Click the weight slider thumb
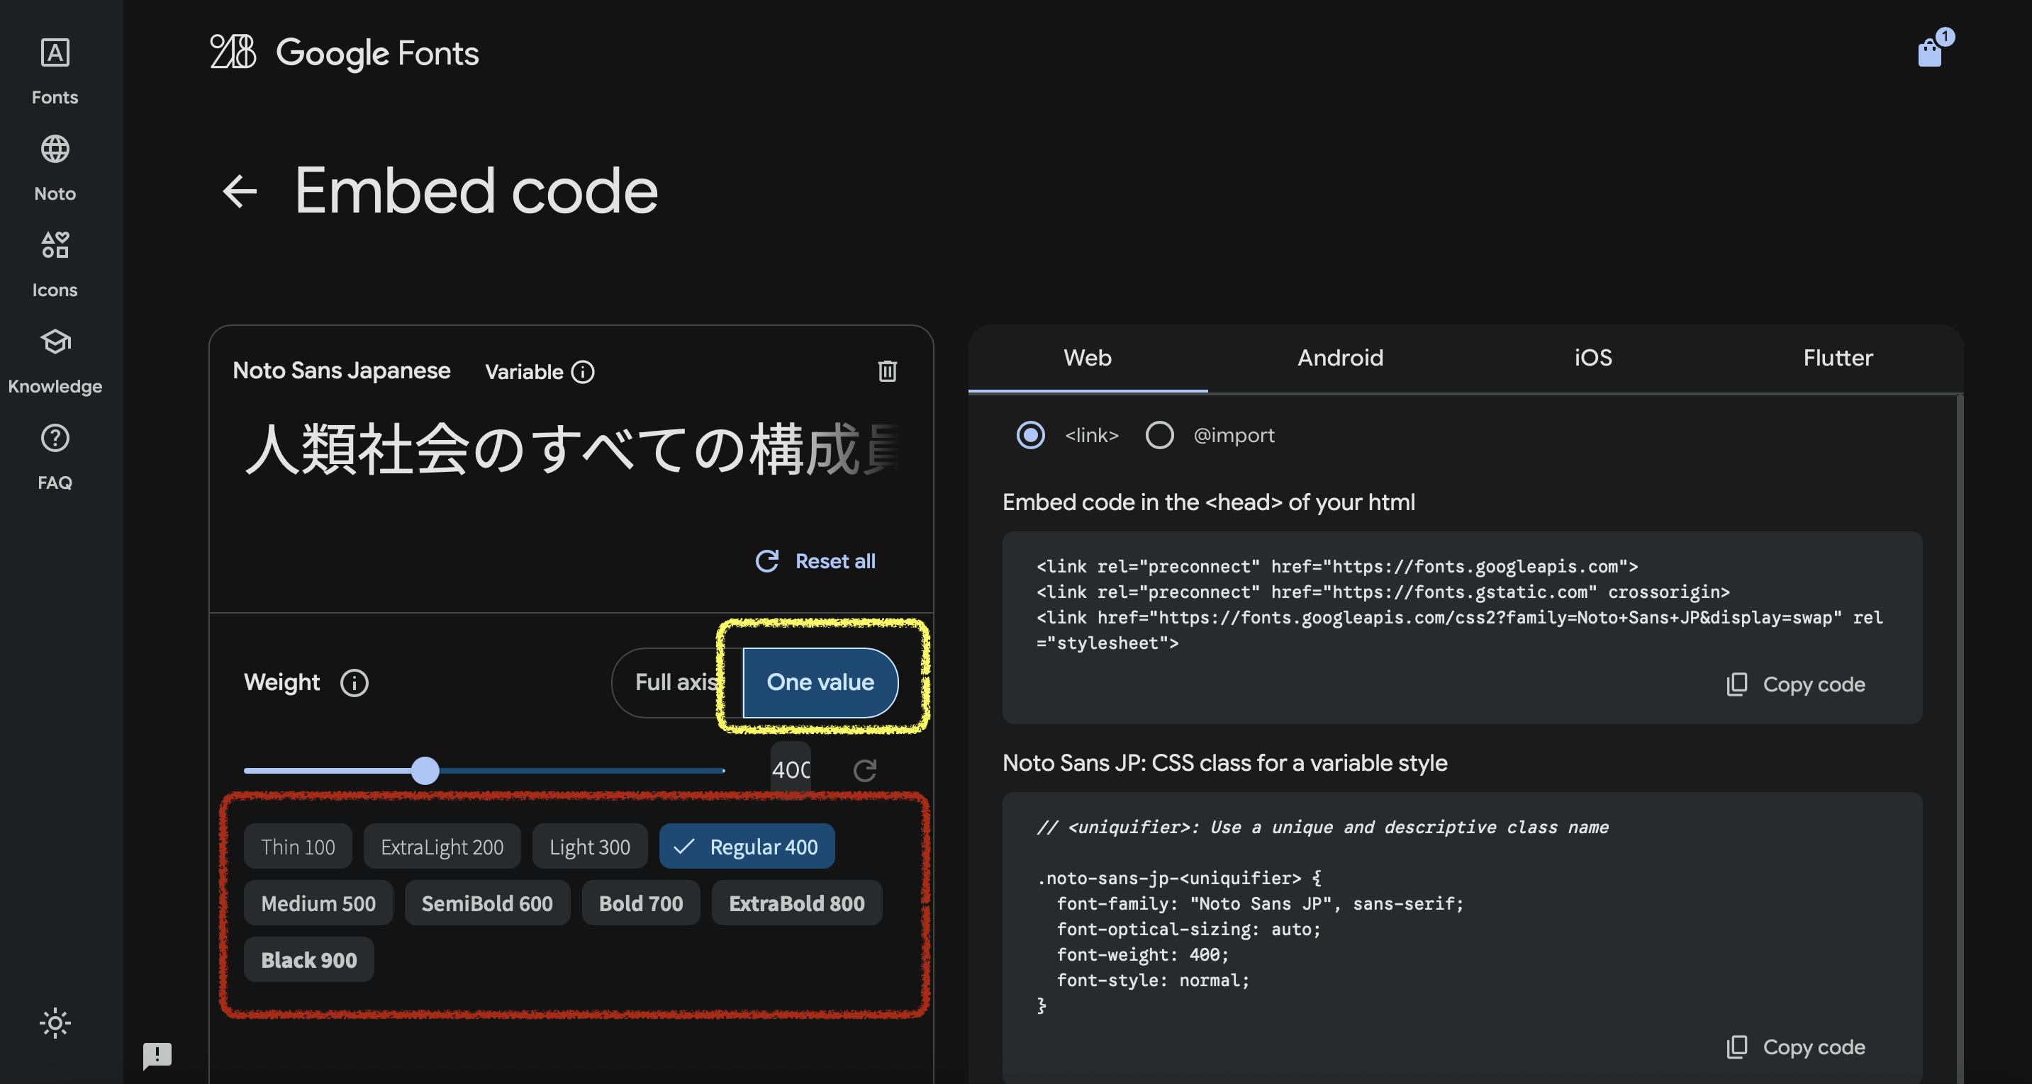 (425, 771)
